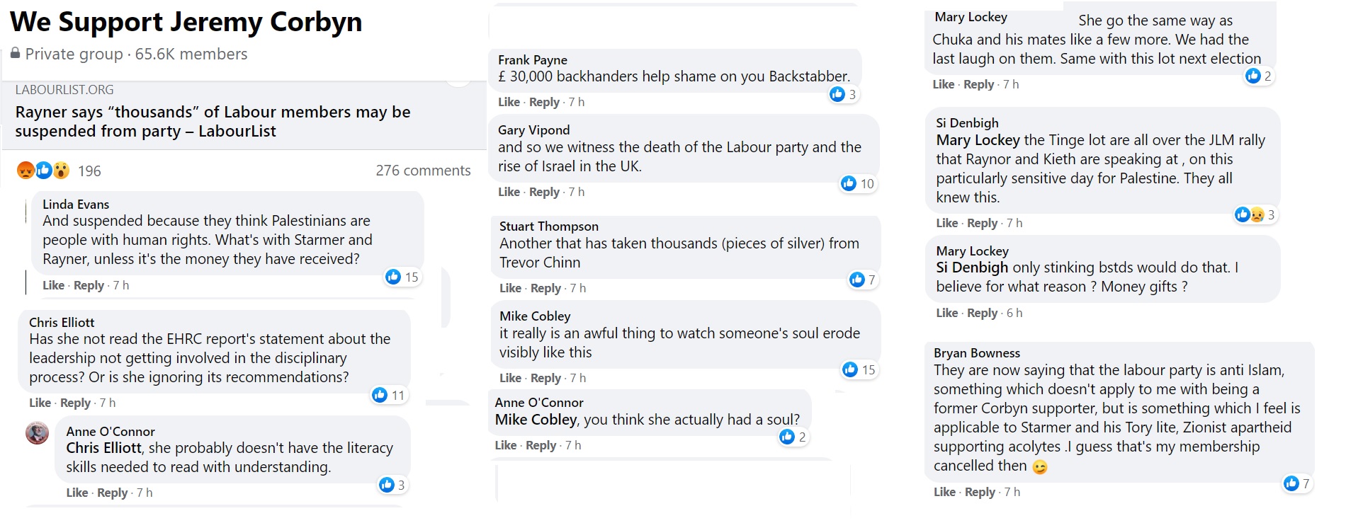Click the like reaction icon on Gary Vipond's comment
The image size is (1346, 523).
click(x=849, y=184)
